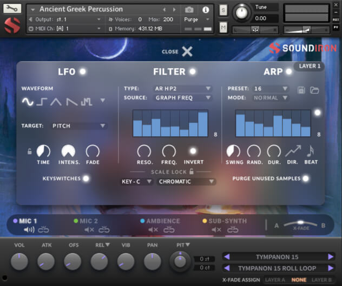
Task: Open the KEY - C dropdown
Action: (x=136, y=182)
